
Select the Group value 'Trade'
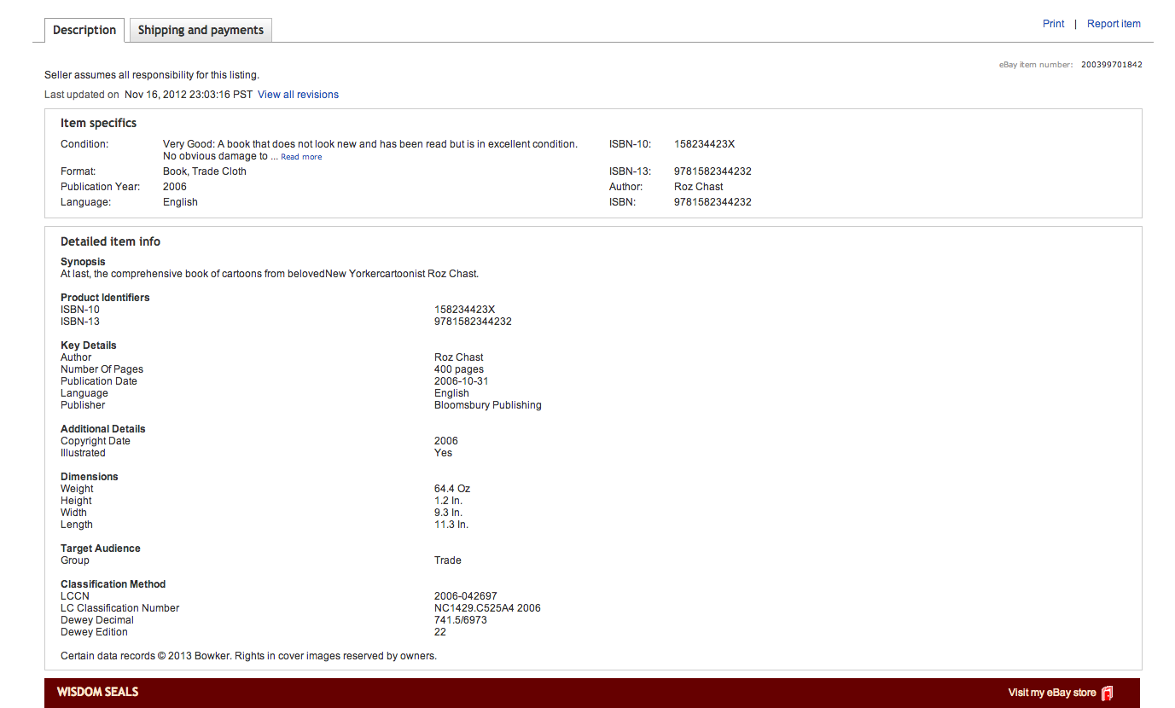448,560
